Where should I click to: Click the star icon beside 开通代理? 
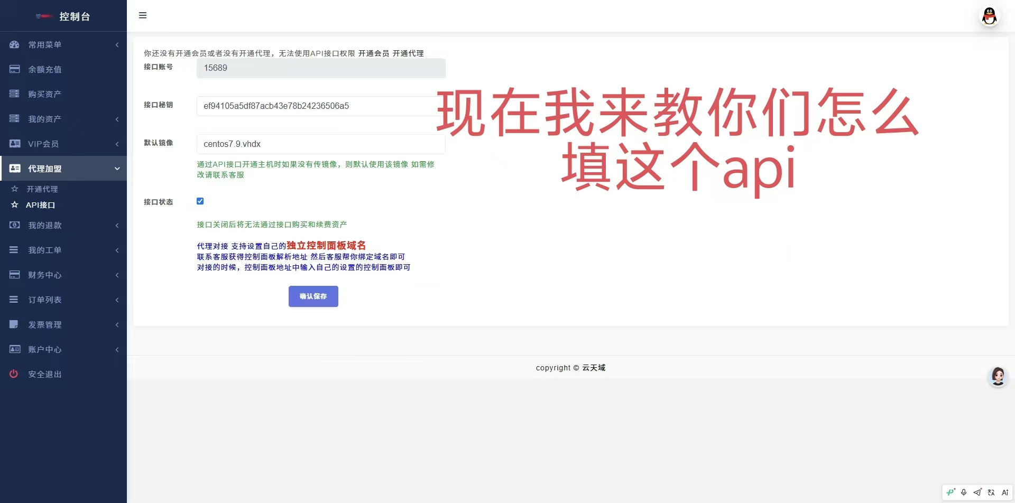[x=15, y=189]
